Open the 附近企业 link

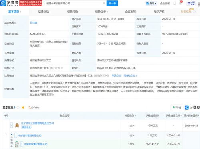pyautogui.click(x=116, y=76)
